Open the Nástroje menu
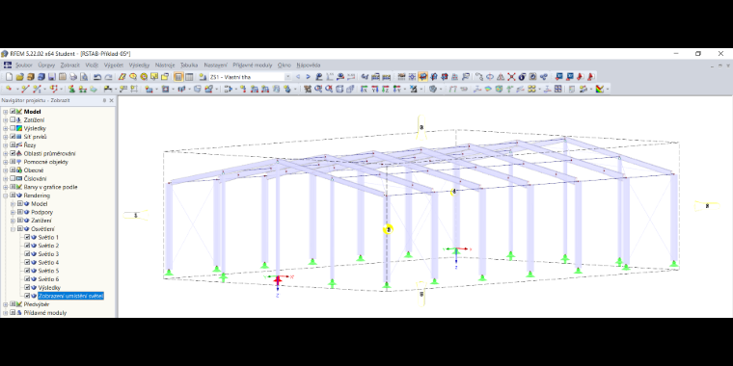Image resolution: width=733 pixels, height=366 pixels. [165, 65]
